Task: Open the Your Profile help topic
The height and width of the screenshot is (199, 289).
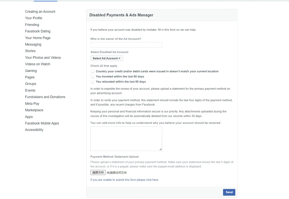Action: click(x=34, y=18)
